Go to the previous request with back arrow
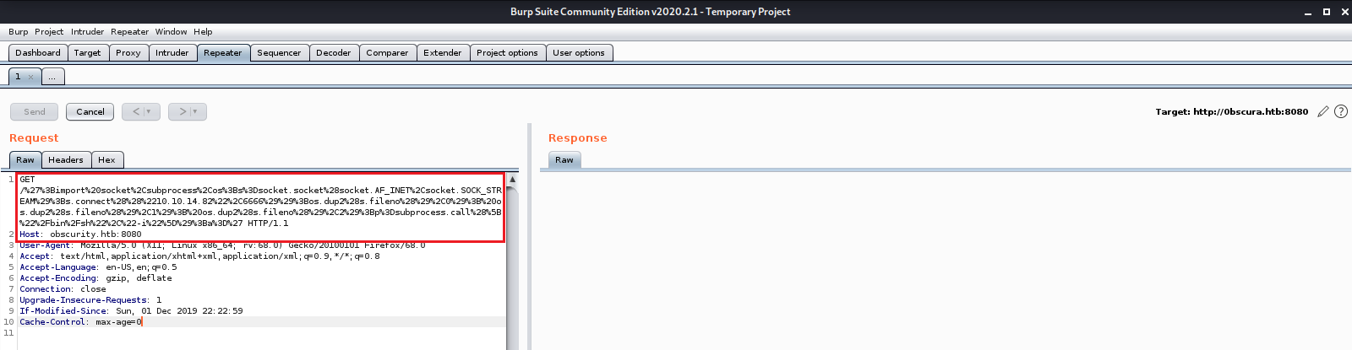Image resolution: width=1352 pixels, height=350 pixels. click(135, 111)
